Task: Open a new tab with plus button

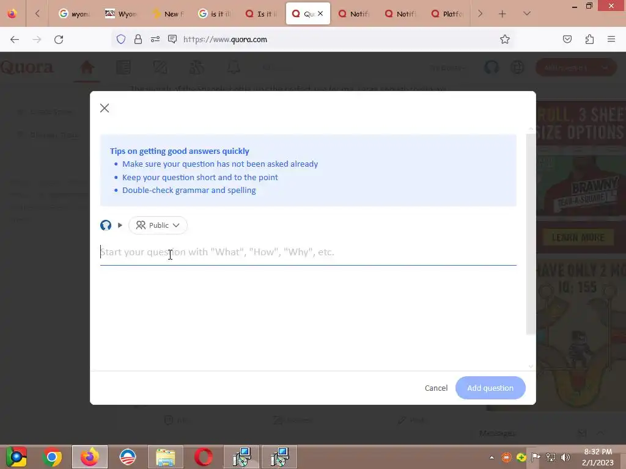Action: 503,13
